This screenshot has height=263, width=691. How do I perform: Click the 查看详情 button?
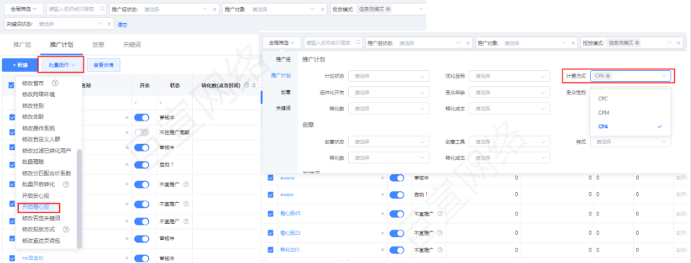(x=103, y=65)
